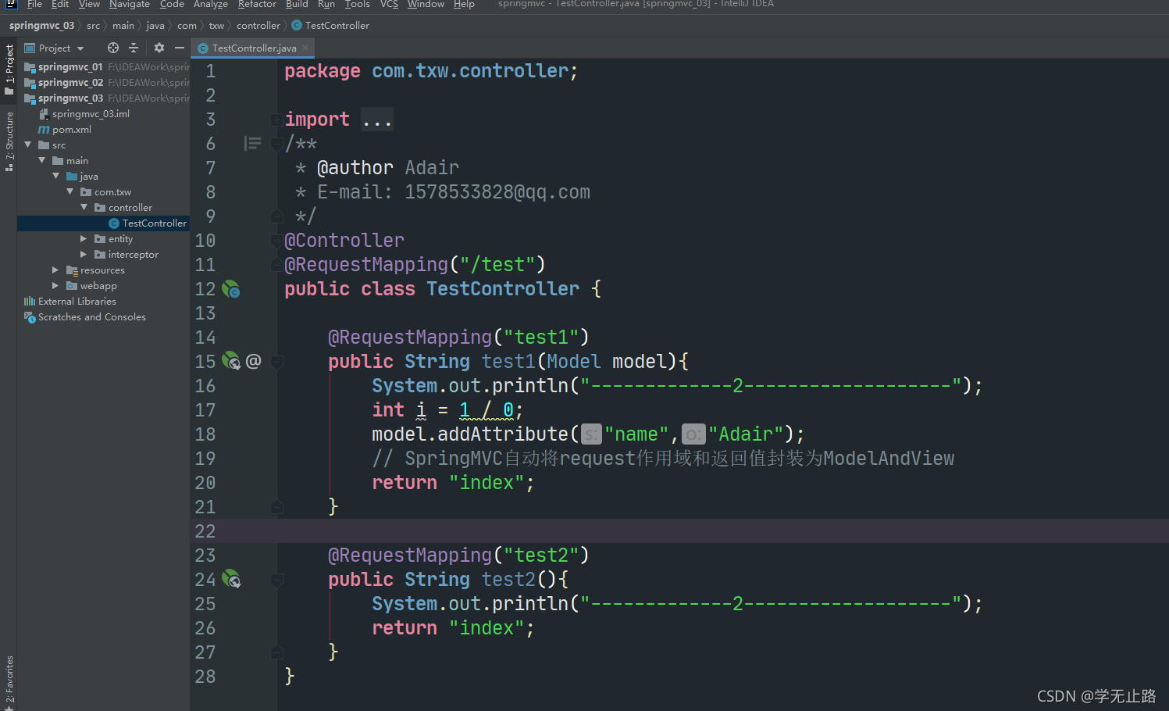Open the Help menu

464,5
